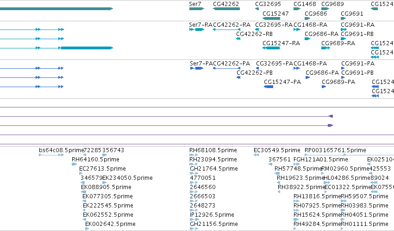394x231 pixels.
Task: Select EST RH07925.5prime
Action: [x=317, y=206]
